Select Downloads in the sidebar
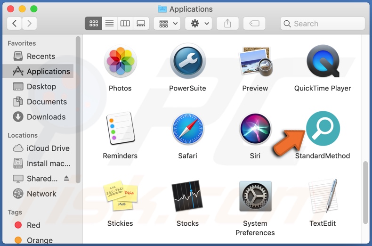The image size is (372, 246). 46,117
